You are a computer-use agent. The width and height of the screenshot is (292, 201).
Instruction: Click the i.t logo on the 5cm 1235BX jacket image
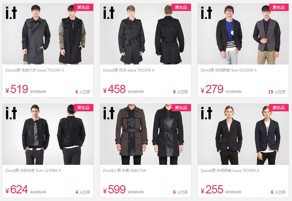click(x=11, y=113)
